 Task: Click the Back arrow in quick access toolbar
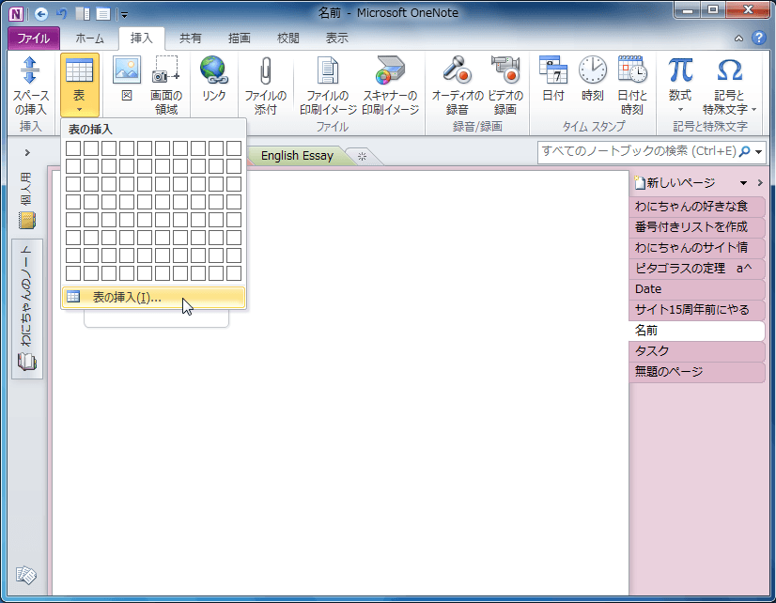pyautogui.click(x=41, y=14)
